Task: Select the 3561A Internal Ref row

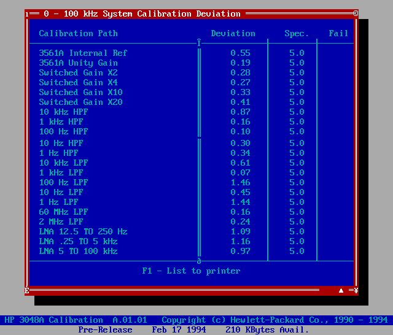Action: [x=192, y=53]
